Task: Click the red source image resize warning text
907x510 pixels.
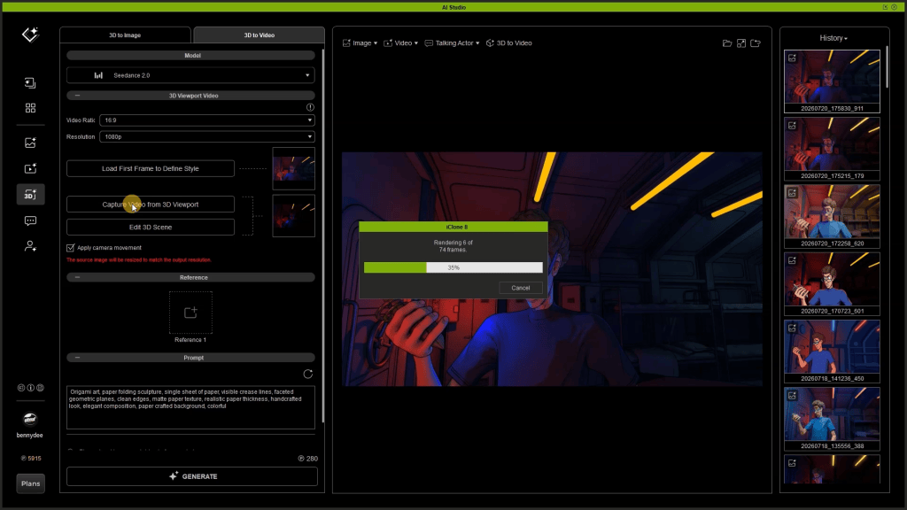Action: click(139, 260)
